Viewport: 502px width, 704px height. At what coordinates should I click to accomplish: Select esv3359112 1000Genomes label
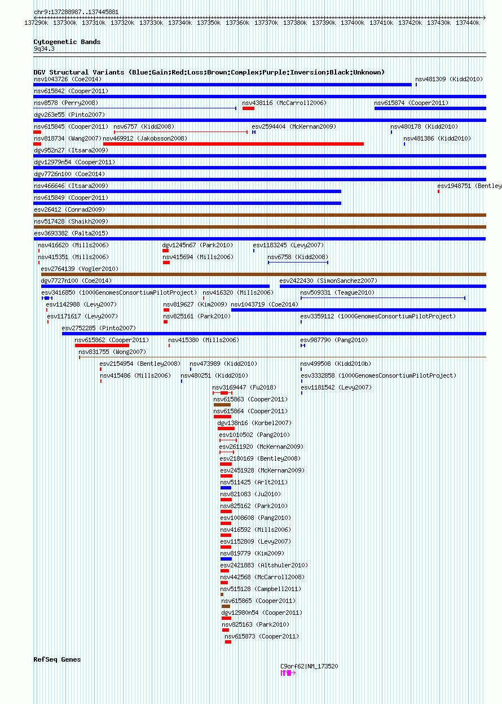pos(378,317)
